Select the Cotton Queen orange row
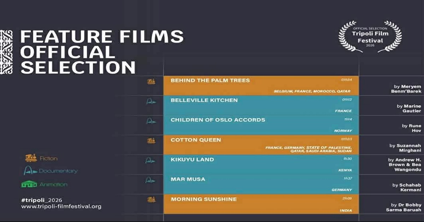Viewport: 424px width, 222px height. coord(261,145)
